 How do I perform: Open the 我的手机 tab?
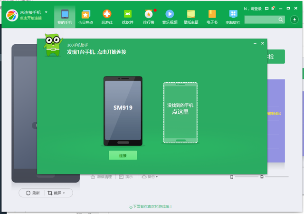click(65, 17)
